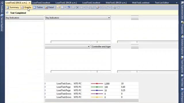Click the export report icon with arrow
This screenshot has width=184, height=103.
point(68,7)
